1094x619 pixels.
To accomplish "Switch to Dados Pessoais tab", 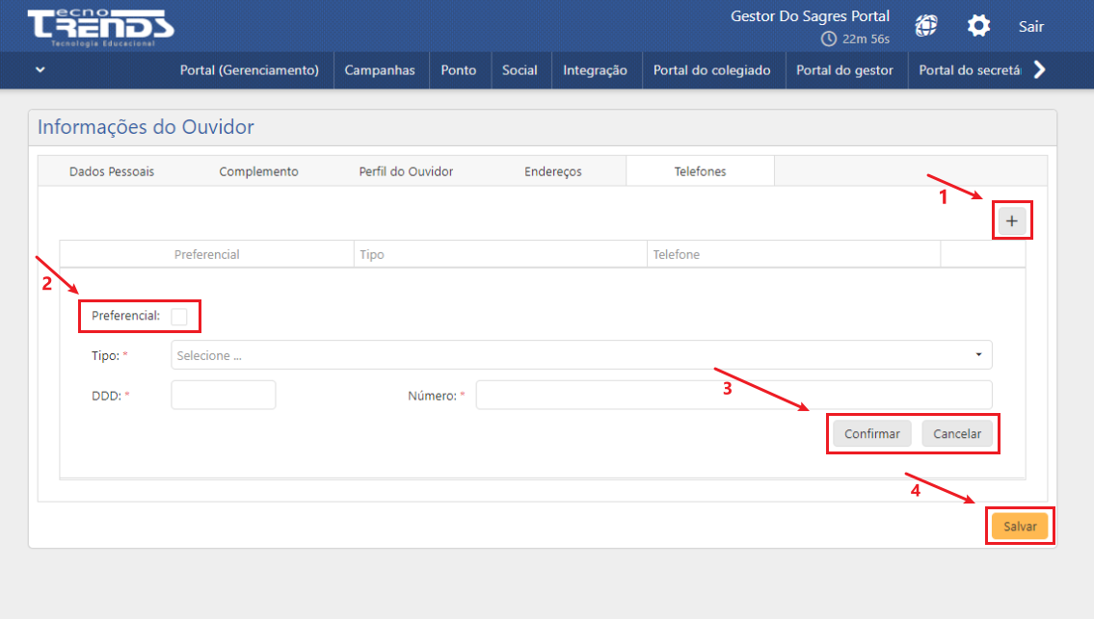I will [x=112, y=171].
